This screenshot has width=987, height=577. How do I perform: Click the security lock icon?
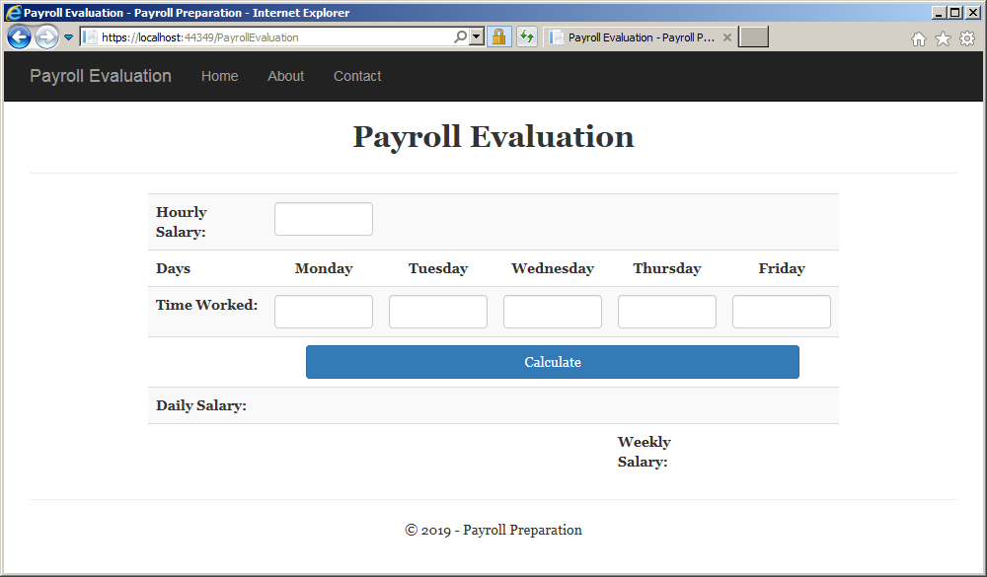(x=499, y=37)
